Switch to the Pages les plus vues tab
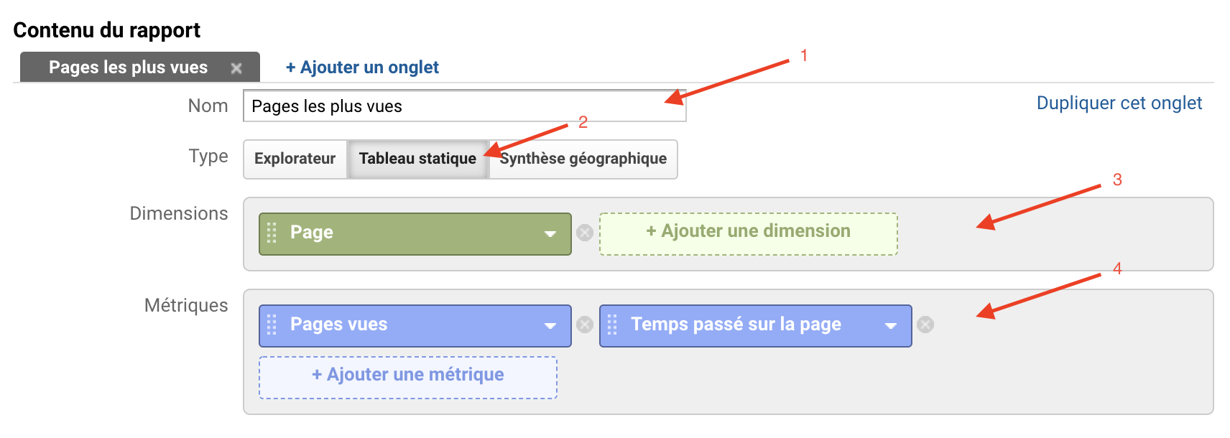1230x438 pixels. (128, 67)
